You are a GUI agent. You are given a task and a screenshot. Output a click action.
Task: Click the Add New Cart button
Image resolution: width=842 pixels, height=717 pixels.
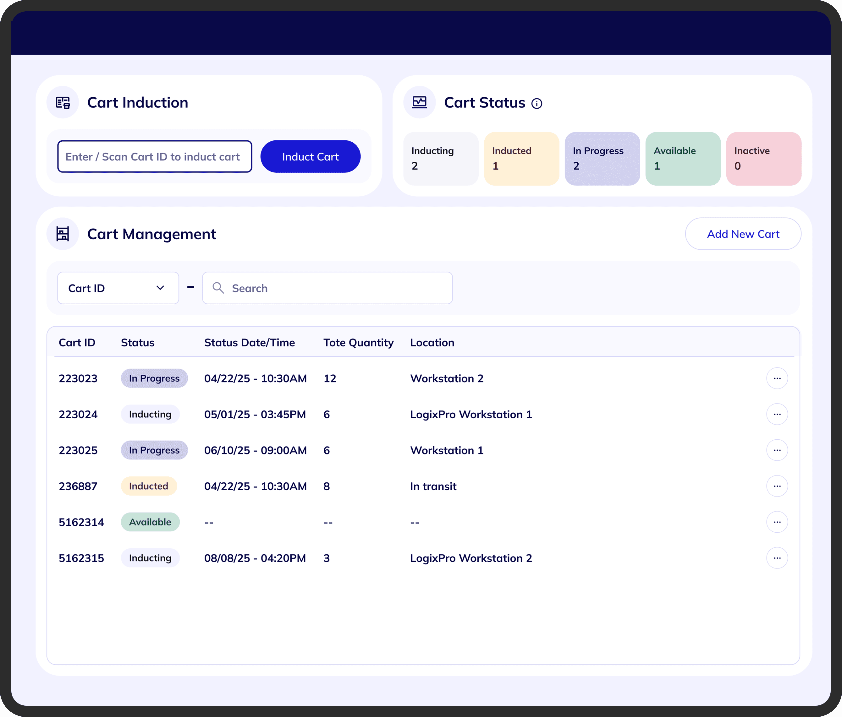(743, 234)
